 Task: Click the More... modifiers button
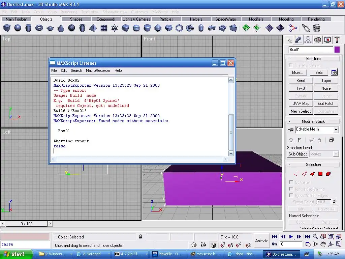pyautogui.click(x=297, y=73)
